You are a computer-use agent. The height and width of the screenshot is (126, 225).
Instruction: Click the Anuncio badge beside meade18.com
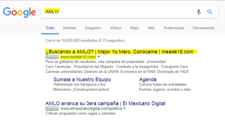[x=52, y=57]
